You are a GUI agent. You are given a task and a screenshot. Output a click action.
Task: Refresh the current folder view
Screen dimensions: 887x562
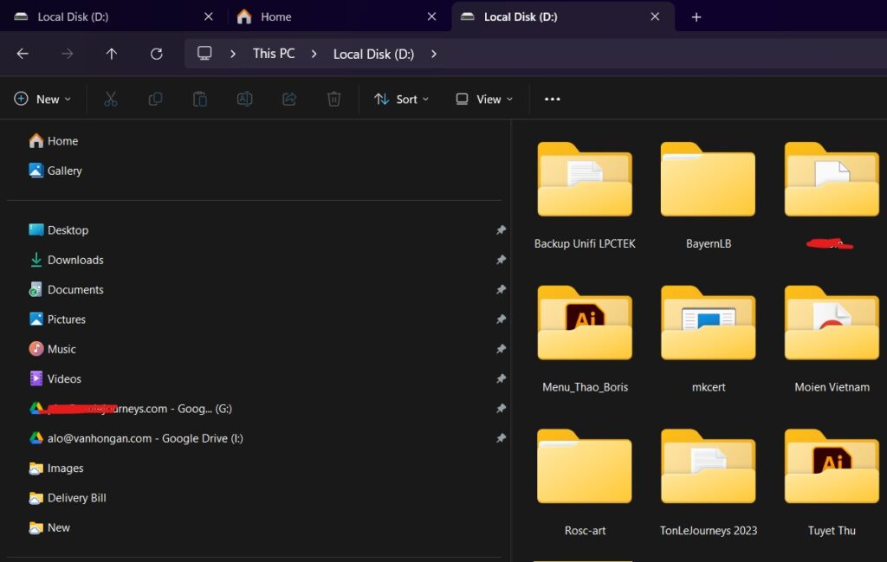[156, 54]
